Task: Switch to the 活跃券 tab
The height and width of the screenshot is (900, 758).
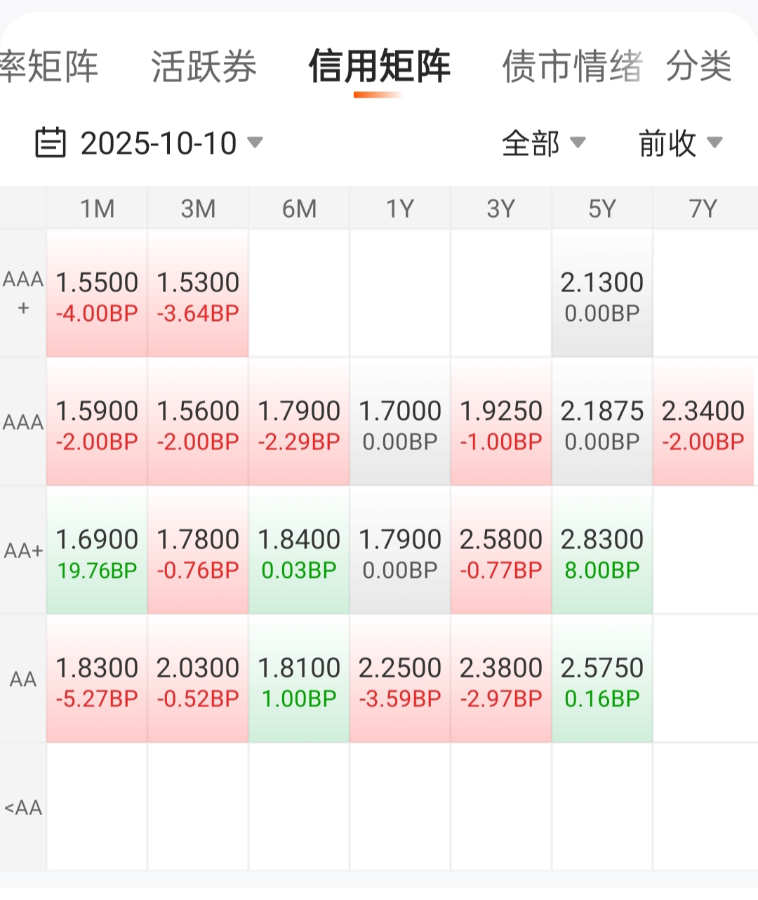Action: coord(204,67)
